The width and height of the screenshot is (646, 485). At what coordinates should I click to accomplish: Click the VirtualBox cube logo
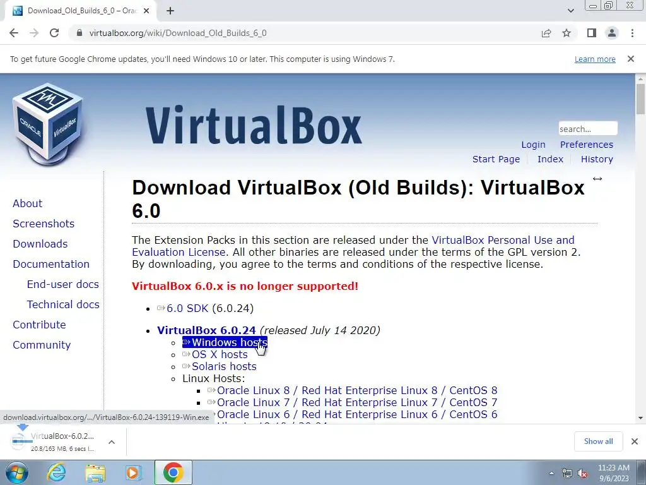tap(49, 124)
